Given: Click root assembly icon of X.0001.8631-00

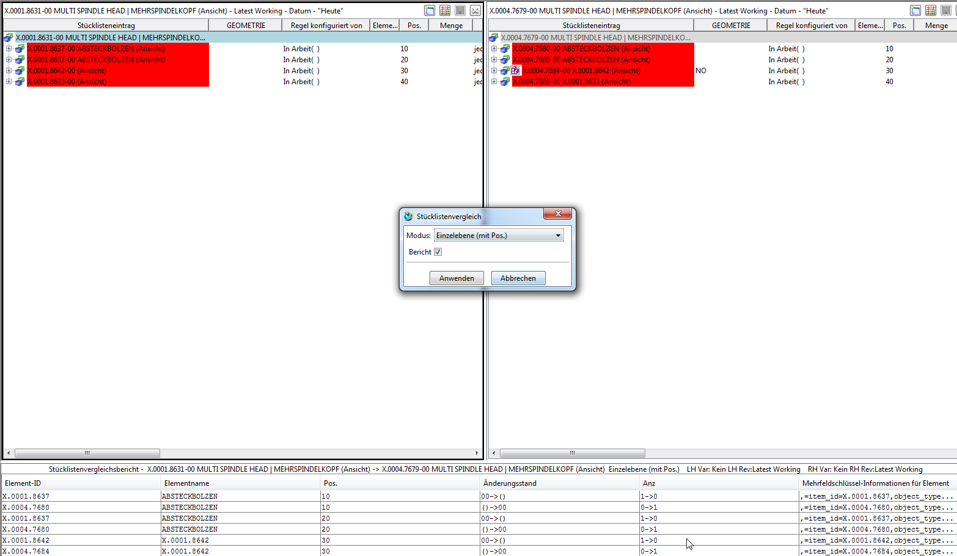Looking at the screenshot, I should (x=9, y=38).
